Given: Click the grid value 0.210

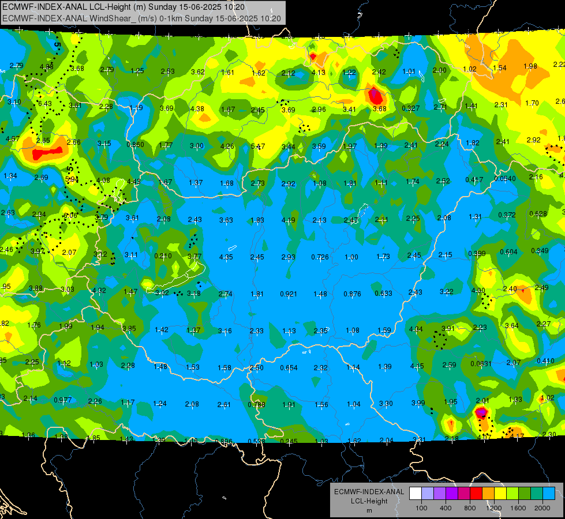Looking at the screenshot, I should 163,255.
